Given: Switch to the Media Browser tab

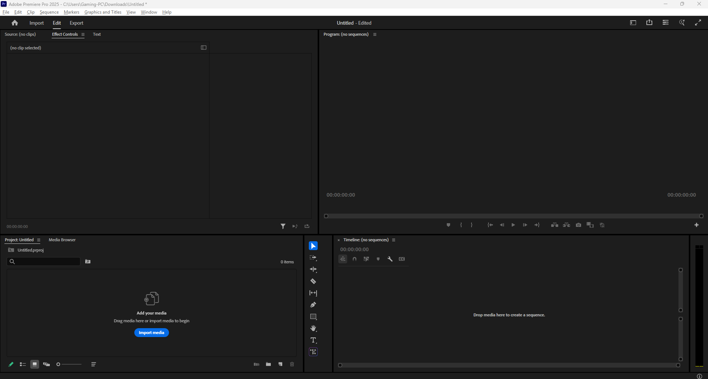Looking at the screenshot, I should [x=62, y=240].
